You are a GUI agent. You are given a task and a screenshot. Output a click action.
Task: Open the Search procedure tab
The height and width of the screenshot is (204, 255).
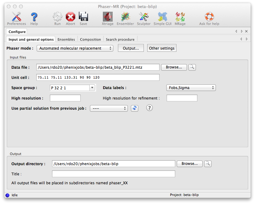point(120,39)
